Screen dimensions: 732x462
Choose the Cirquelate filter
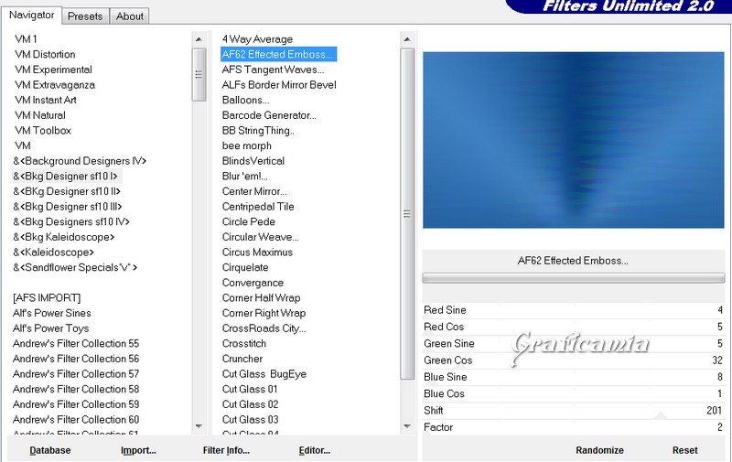(245, 267)
